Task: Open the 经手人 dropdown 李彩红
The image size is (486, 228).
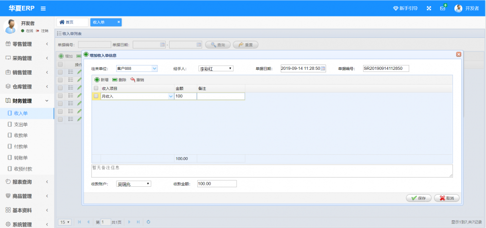Action: click(216, 69)
